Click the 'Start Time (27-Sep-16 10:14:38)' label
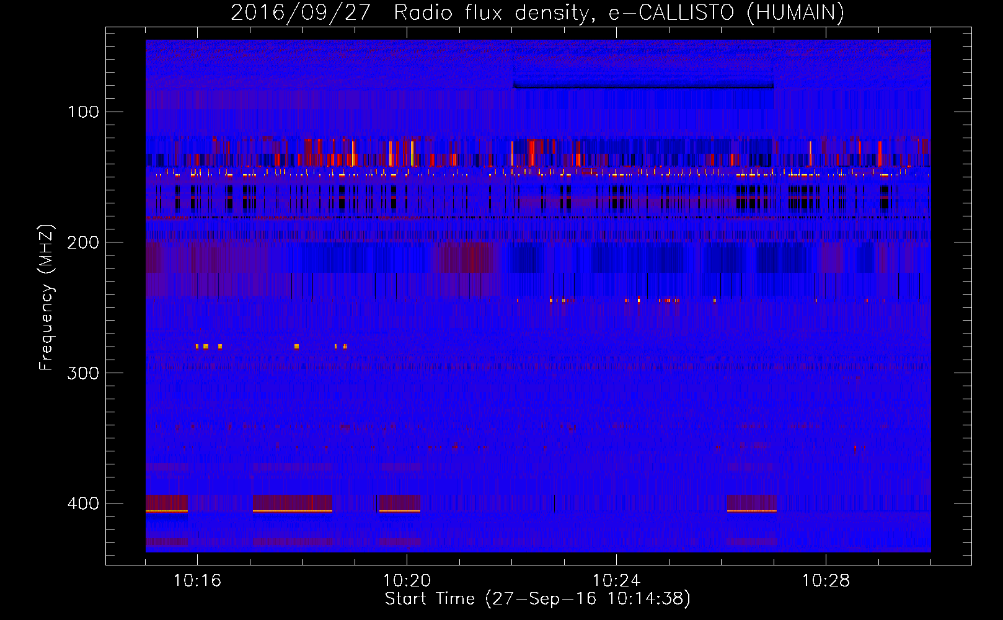This screenshot has height=620, width=1003. point(537,599)
